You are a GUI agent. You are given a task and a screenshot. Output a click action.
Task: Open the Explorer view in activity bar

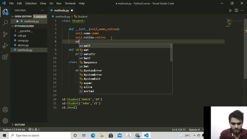click(5, 12)
